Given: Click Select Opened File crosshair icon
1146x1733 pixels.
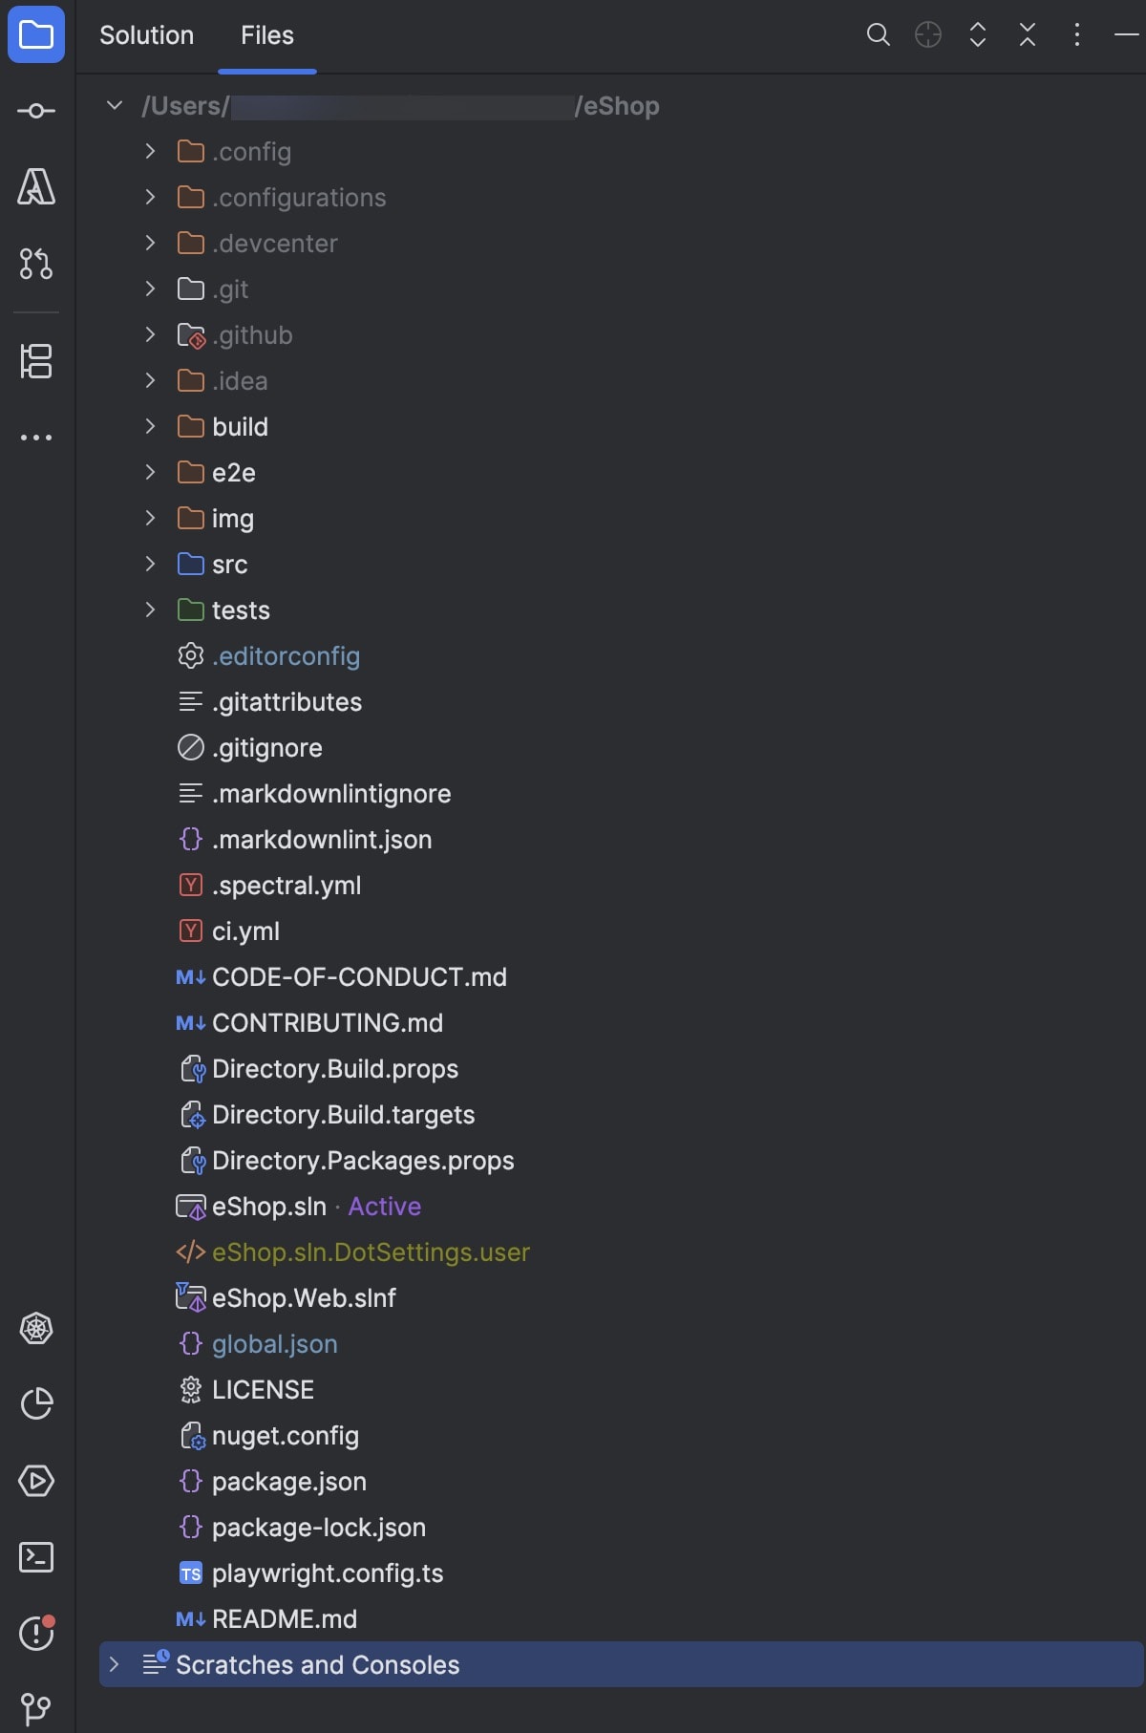Looking at the screenshot, I should point(927,35).
